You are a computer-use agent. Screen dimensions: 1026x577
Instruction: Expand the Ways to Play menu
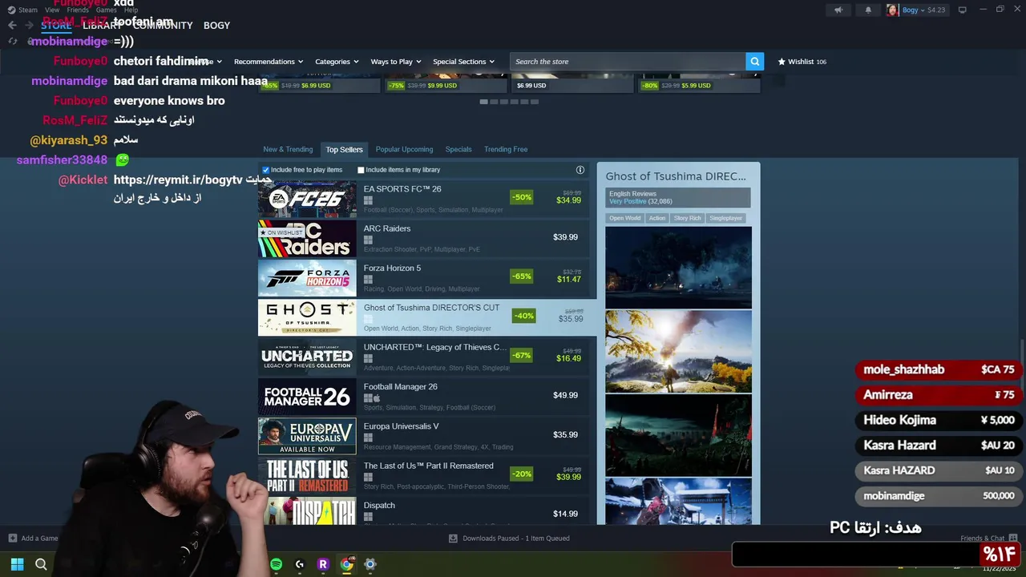[x=396, y=62]
